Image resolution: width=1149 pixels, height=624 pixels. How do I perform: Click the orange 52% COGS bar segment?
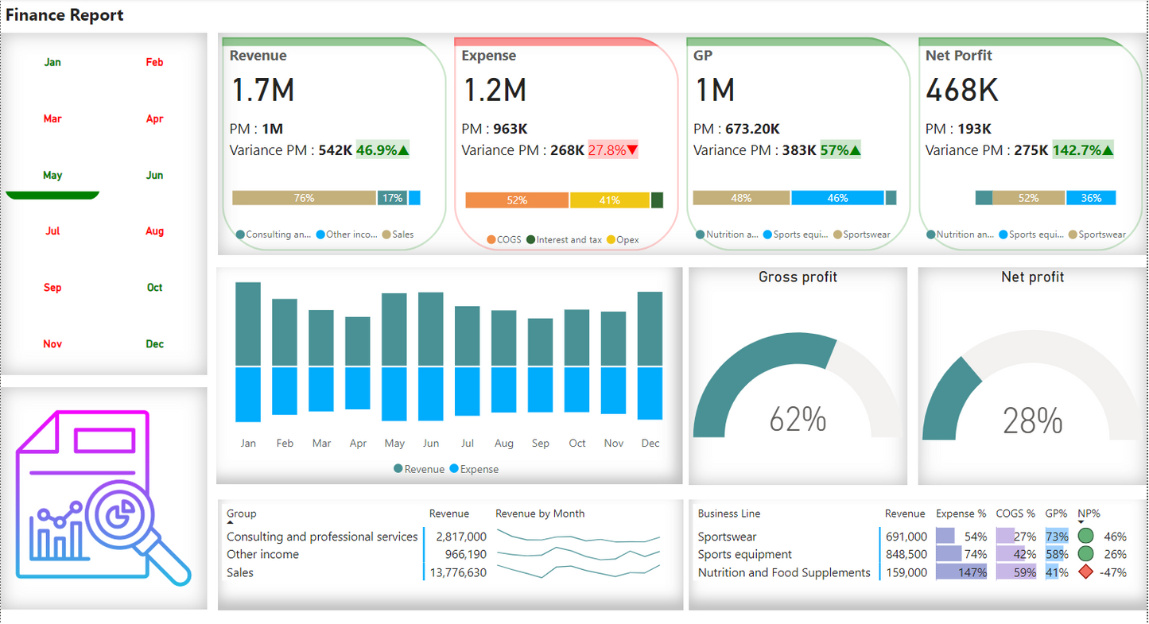(x=517, y=200)
